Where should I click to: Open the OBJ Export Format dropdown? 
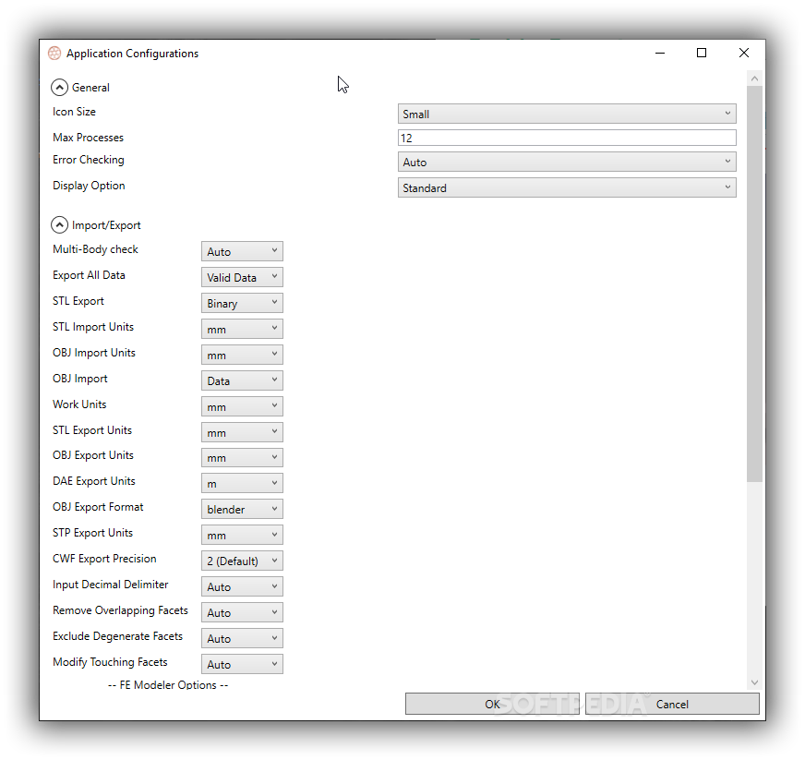pyautogui.click(x=242, y=509)
